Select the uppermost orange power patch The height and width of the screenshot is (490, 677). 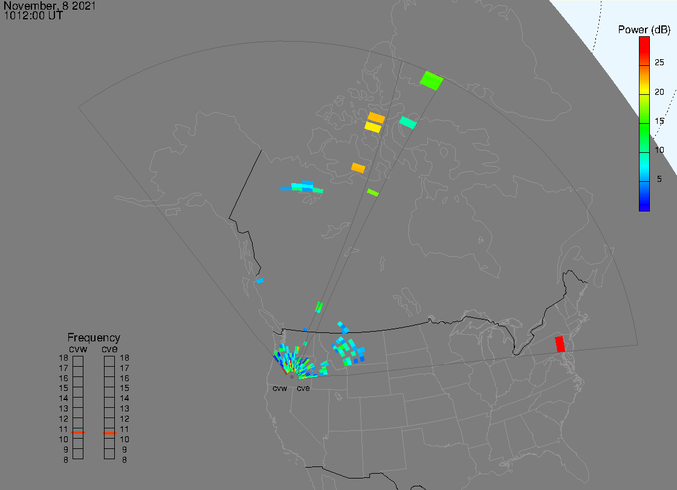pyautogui.click(x=376, y=117)
